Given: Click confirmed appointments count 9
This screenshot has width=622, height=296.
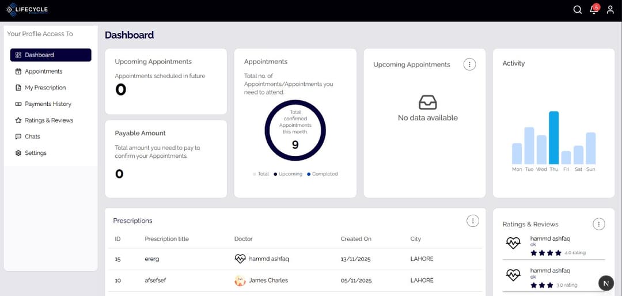Looking at the screenshot, I should pyautogui.click(x=295, y=145).
